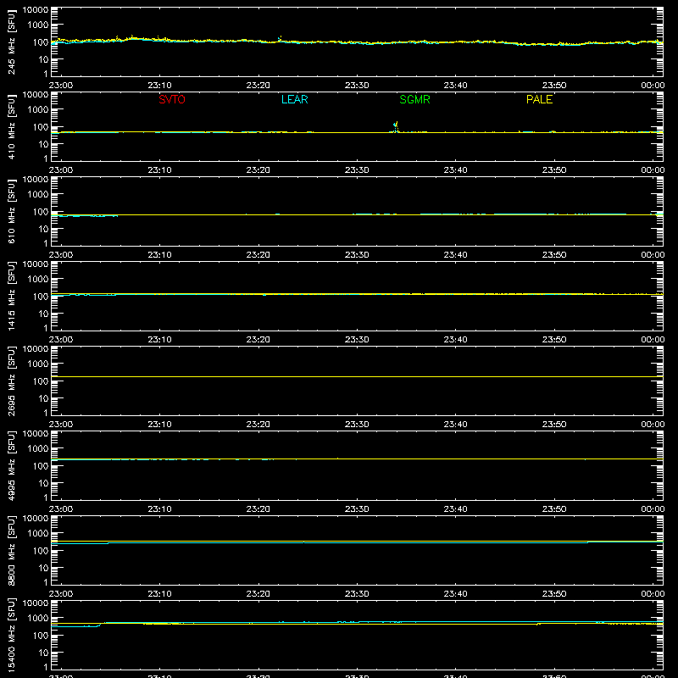Click the 1000 tick label on the 410 MHz panel
678x678 pixels.
(38, 110)
